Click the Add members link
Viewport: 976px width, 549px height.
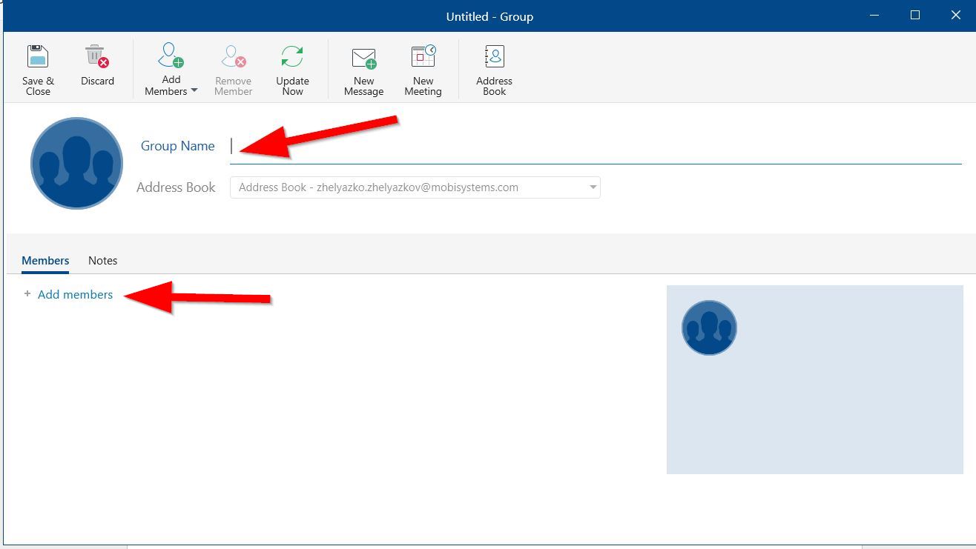[x=75, y=294]
